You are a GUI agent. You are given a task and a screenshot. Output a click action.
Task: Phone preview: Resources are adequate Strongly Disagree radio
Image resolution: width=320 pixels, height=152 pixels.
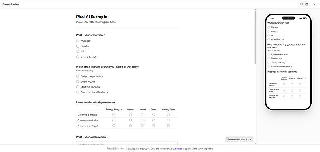coord(284,97)
